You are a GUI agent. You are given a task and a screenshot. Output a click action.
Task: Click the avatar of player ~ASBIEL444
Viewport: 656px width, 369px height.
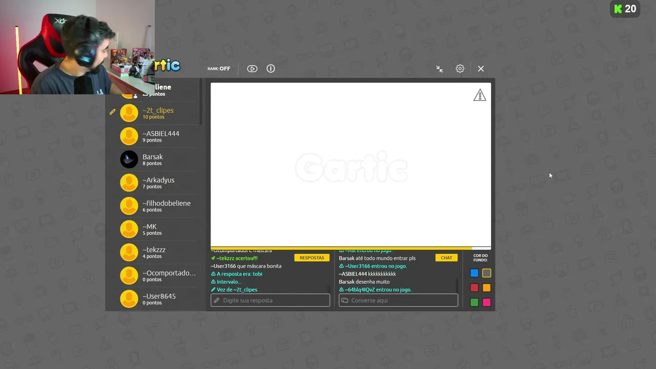129,136
